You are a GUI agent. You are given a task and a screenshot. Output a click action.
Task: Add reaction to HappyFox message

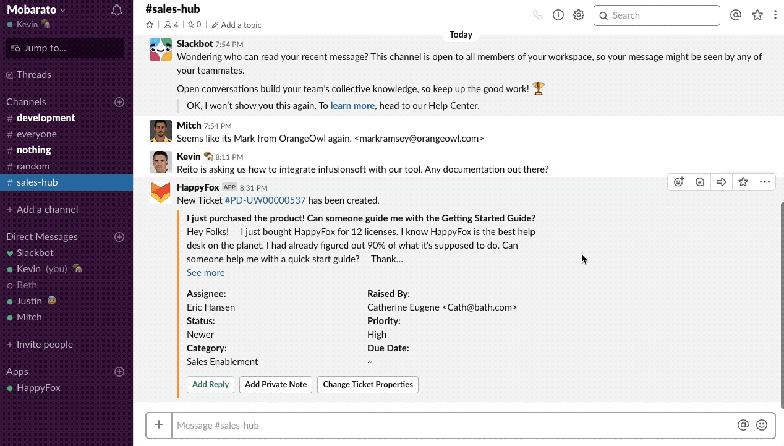point(678,182)
